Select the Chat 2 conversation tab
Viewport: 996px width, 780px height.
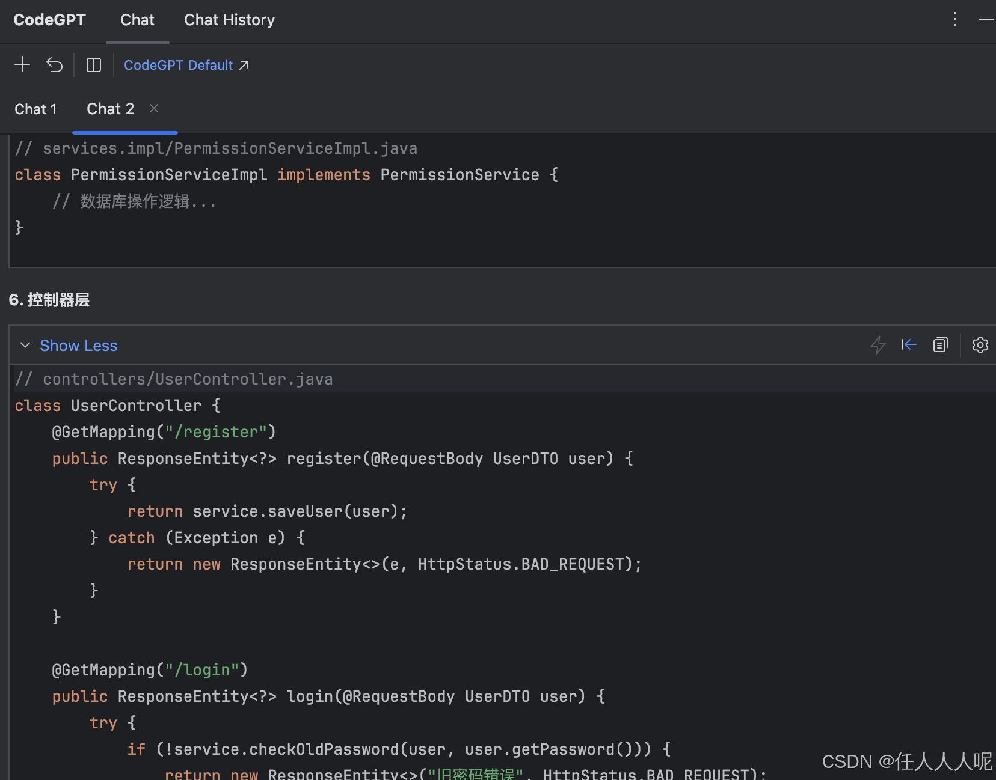(x=111, y=109)
